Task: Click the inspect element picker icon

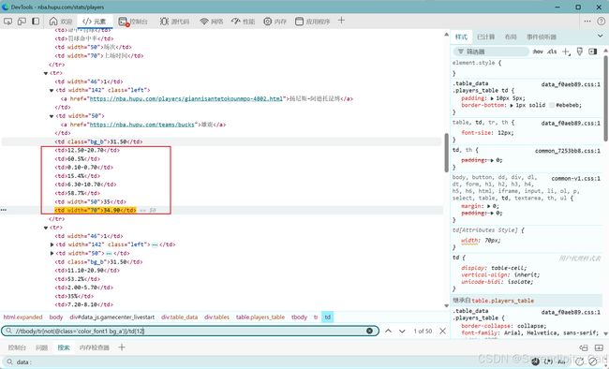Action: [7, 22]
